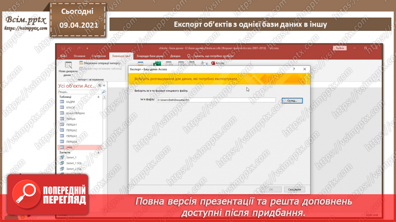Open navigation pane category dropdown arrow
Image resolution: width=396 pixels, height=222 pixels.
point(99,86)
